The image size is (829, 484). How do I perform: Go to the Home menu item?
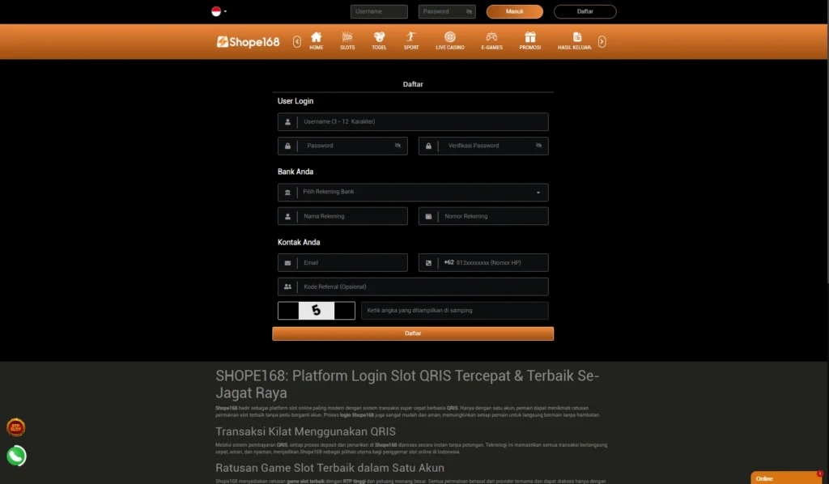(316, 40)
